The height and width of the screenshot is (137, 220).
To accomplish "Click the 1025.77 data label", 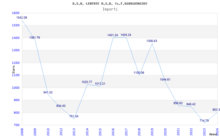I will pos(87,82).
